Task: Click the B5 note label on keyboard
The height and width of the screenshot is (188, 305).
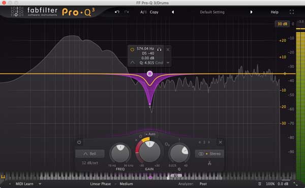Action: (x=176, y=176)
